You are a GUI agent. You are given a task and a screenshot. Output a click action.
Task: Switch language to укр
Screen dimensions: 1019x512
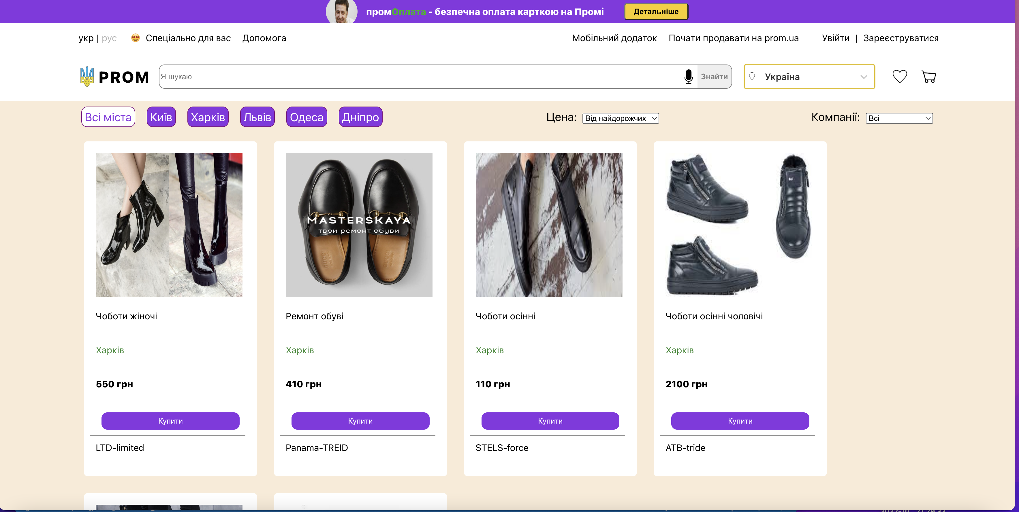[86, 38]
